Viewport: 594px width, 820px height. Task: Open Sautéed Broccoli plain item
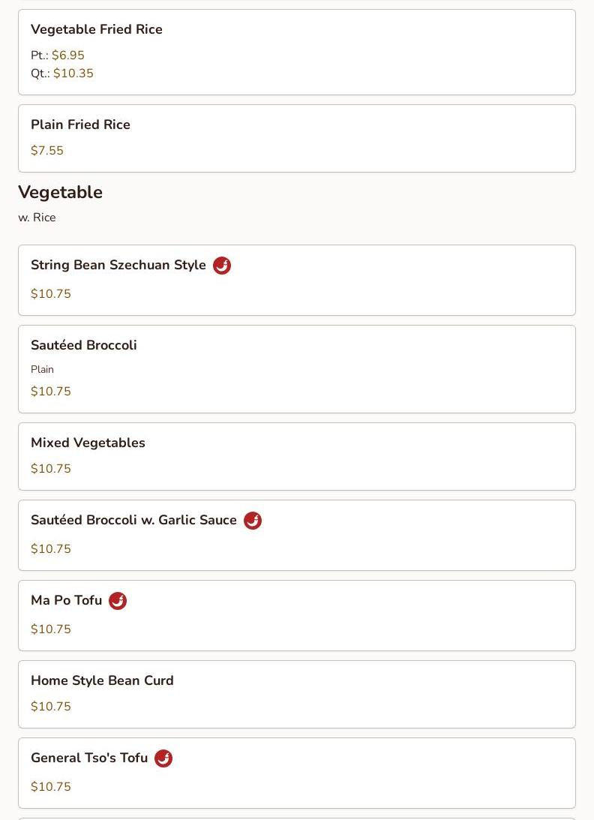(x=297, y=369)
